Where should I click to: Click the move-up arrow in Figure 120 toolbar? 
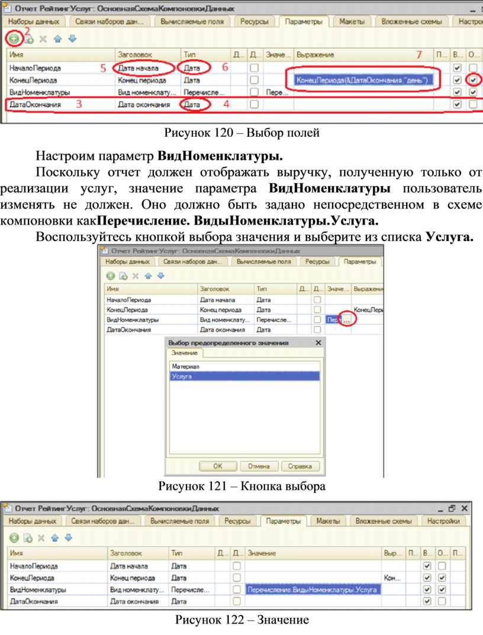57,39
